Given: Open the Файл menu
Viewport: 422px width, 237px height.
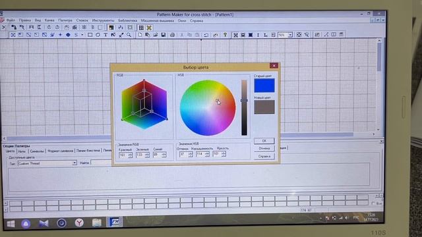Looking at the screenshot, I should click(11, 20).
